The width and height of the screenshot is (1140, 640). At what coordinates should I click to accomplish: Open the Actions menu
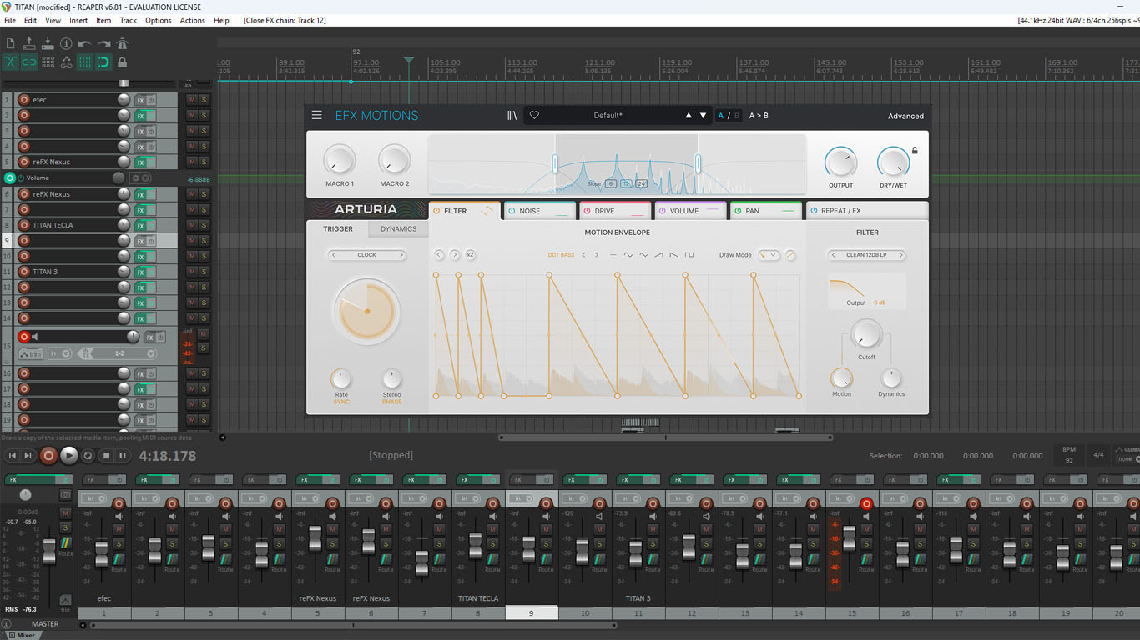[192, 20]
